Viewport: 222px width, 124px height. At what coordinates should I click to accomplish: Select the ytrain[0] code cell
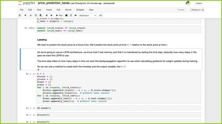tap(119, 121)
